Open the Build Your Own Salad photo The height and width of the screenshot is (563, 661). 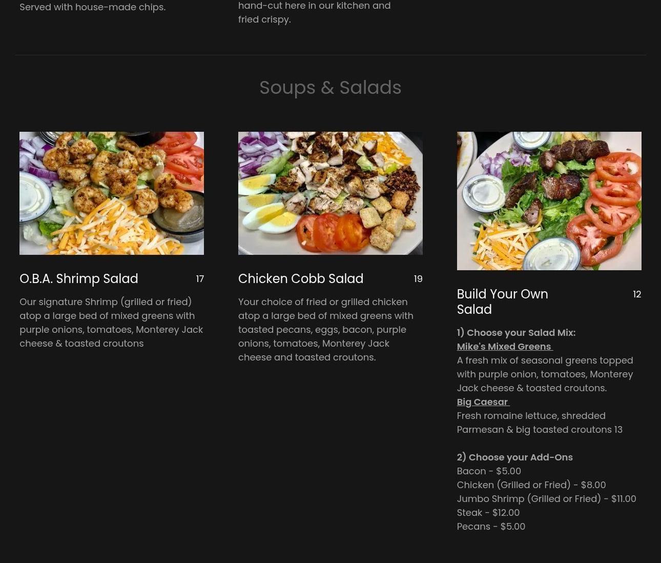tap(549, 201)
